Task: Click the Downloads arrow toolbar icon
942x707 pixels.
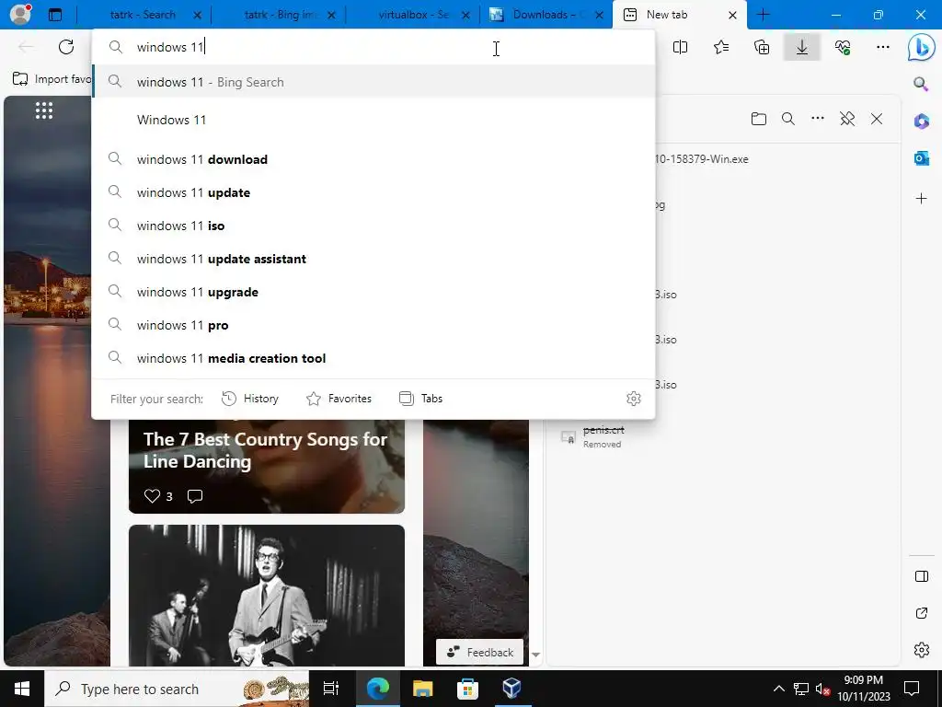Action: (x=802, y=47)
